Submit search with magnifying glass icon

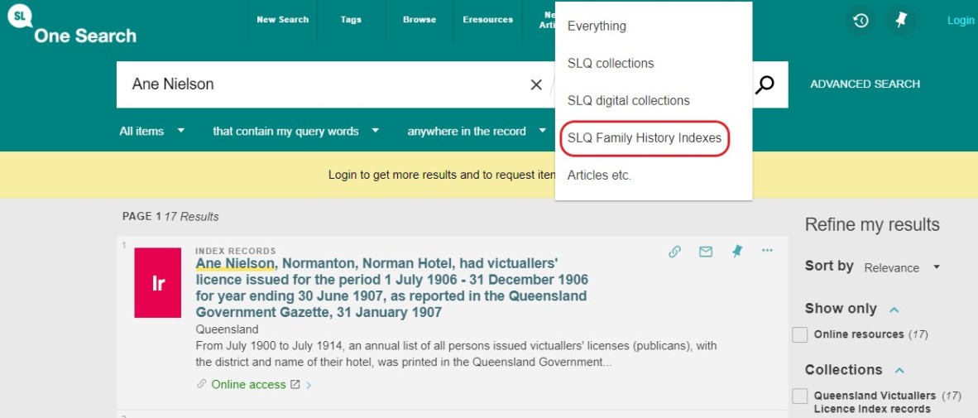click(x=765, y=85)
